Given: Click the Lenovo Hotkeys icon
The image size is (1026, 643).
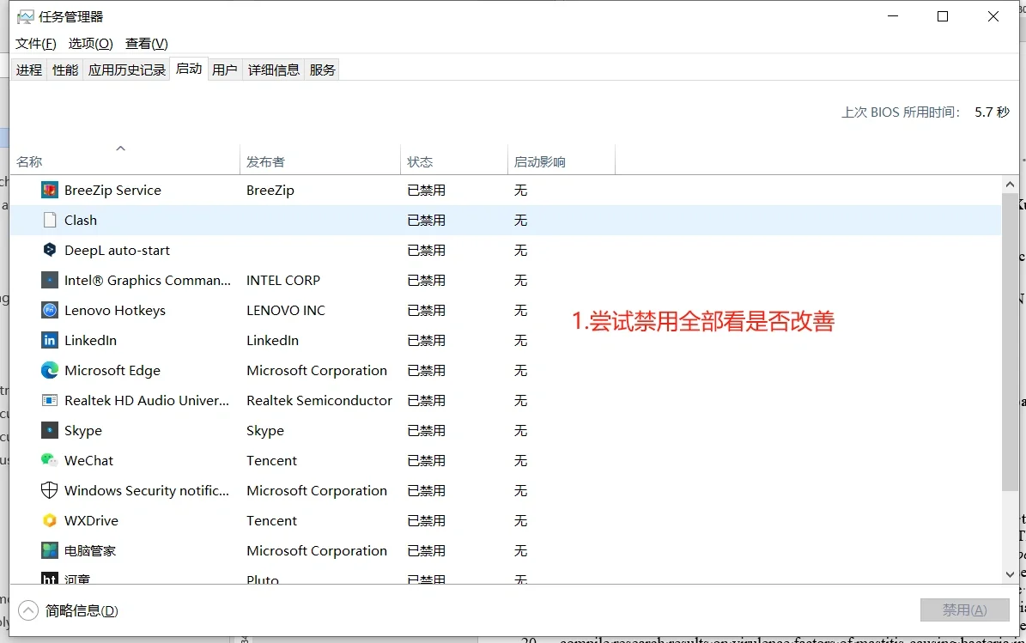Looking at the screenshot, I should [x=50, y=310].
